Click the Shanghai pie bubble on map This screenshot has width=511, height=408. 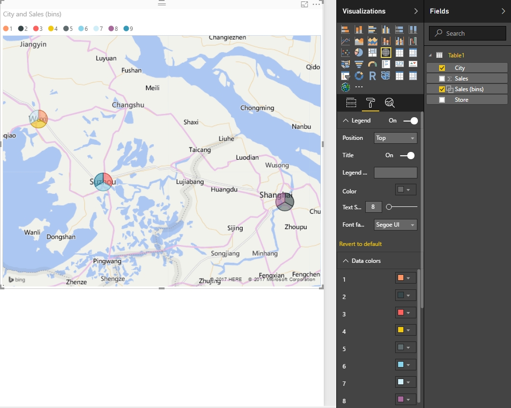pos(285,202)
